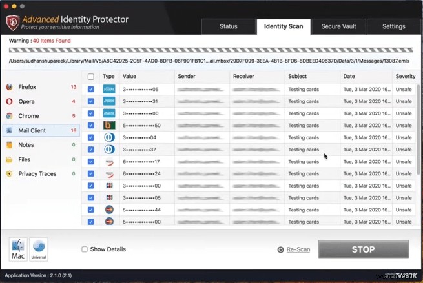Click the scanned file path text
The width and height of the screenshot is (423, 283).
click(x=209, y=61)
